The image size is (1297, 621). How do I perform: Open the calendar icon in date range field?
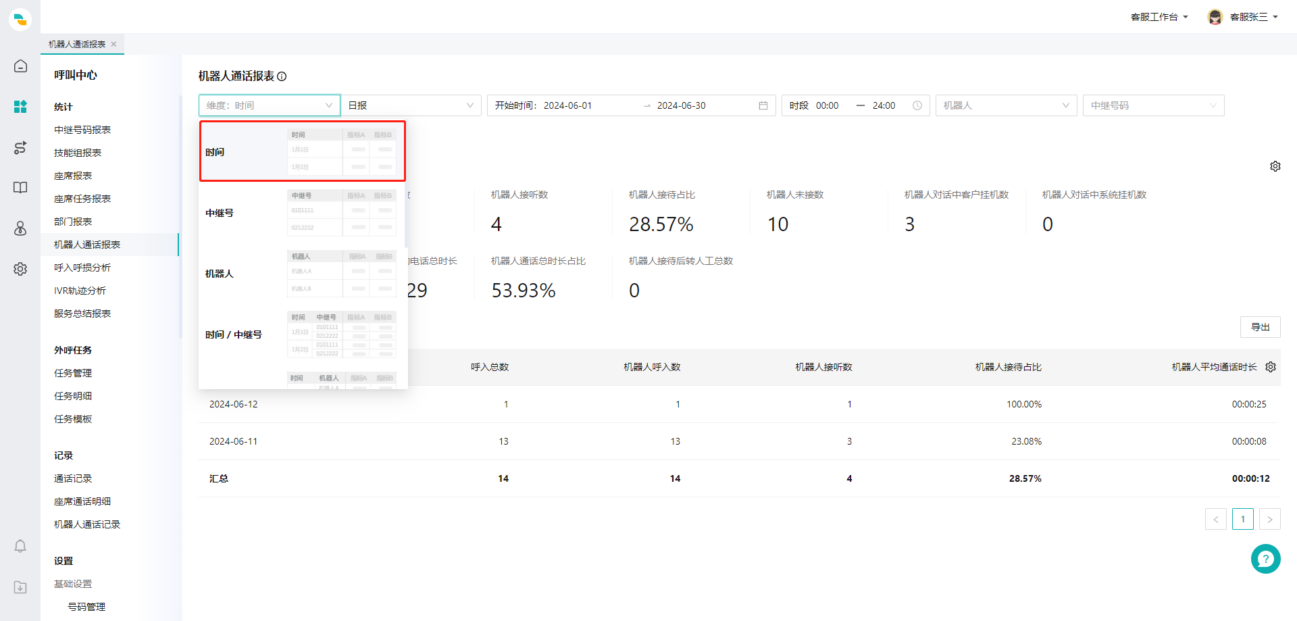coord(763,105)
